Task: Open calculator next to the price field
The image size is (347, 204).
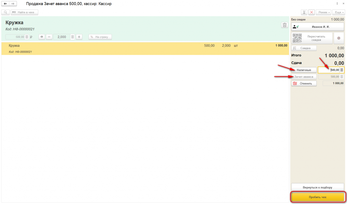Action: point(27,37)
